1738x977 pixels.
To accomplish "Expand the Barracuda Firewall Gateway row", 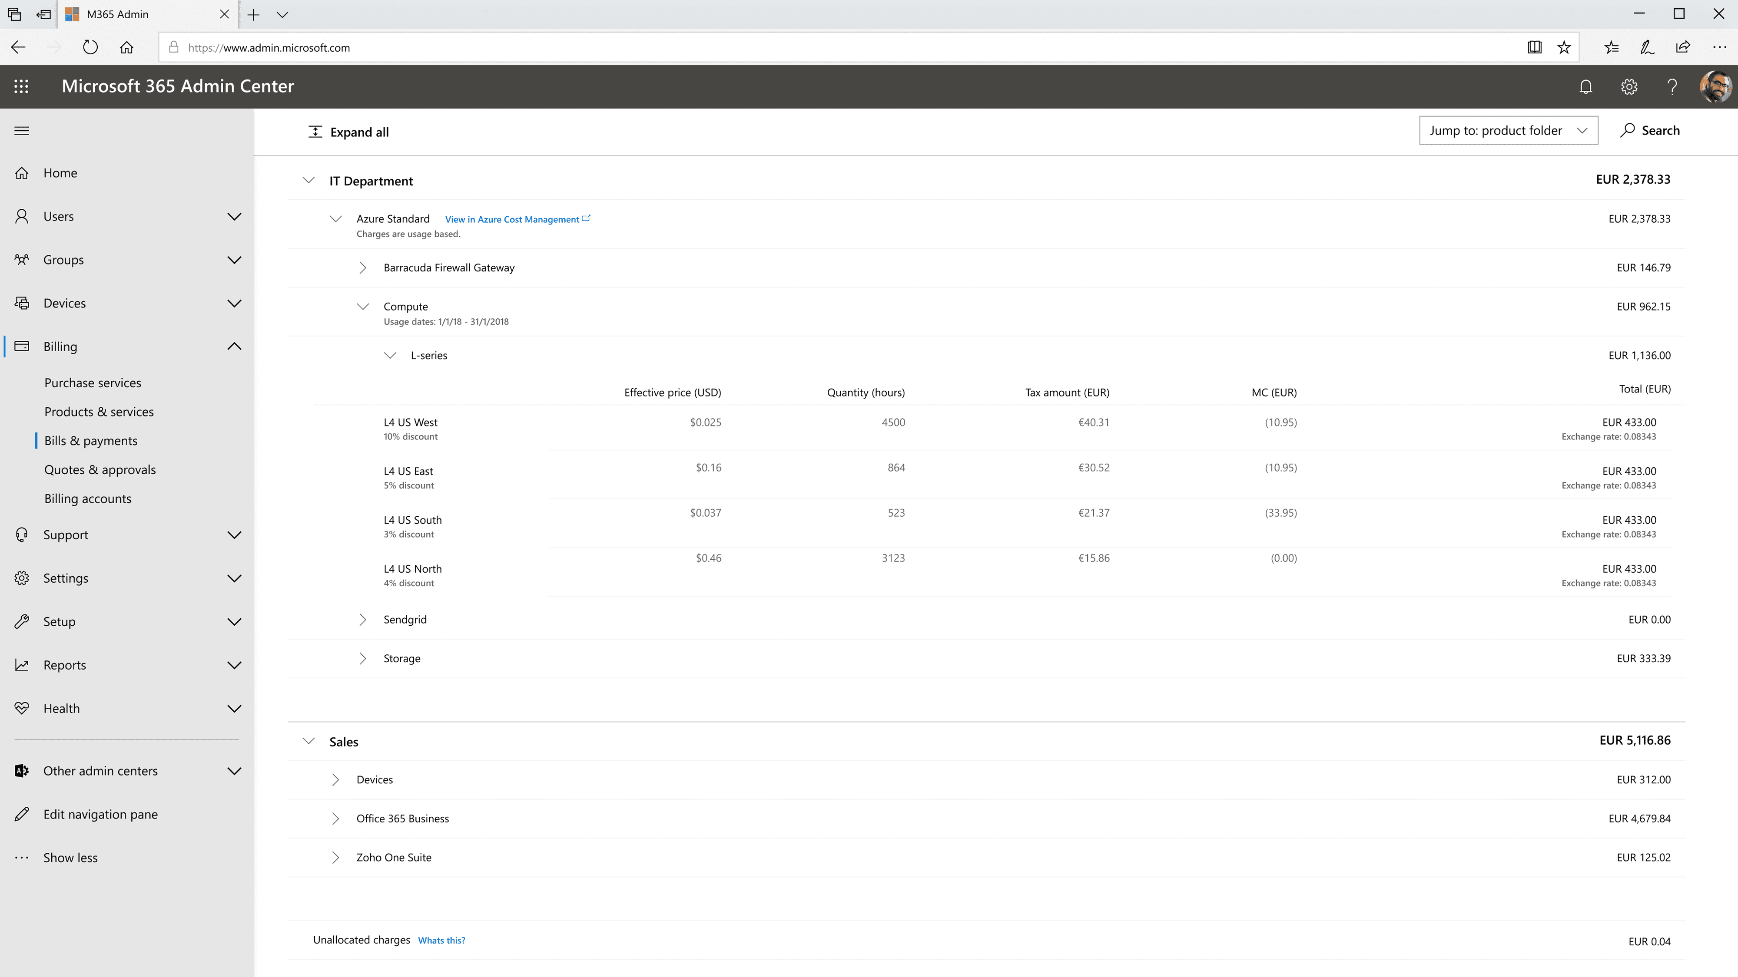I will pyautogui.click(x=362, y=267).
